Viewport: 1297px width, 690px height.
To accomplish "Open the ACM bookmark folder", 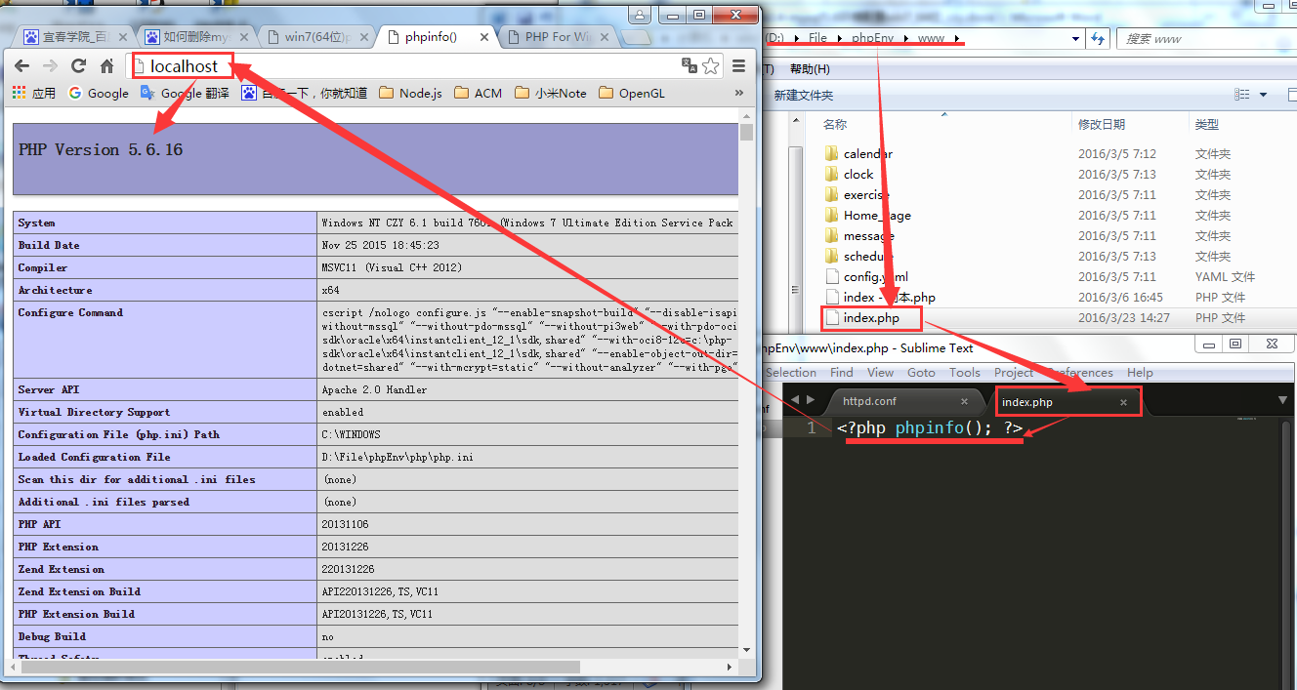I will pyautogui.click(x=478, y=93).
